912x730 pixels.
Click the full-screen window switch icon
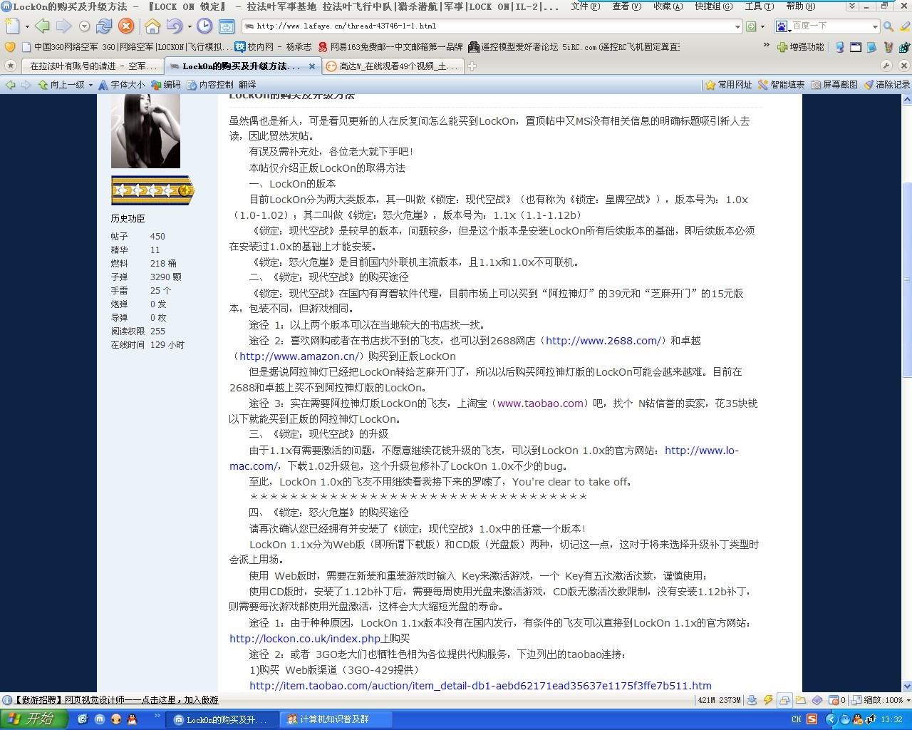pos(227,27)
